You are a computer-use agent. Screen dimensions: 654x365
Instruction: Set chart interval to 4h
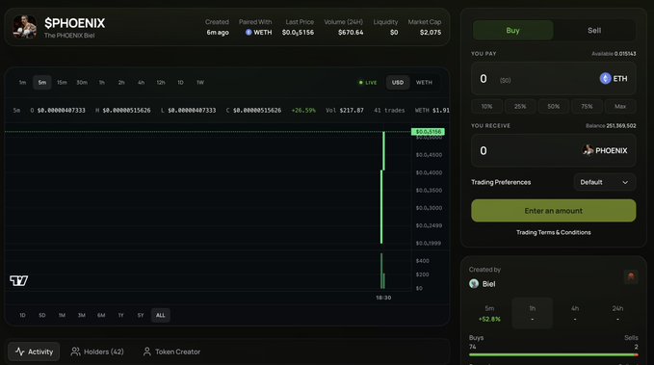(x=141, y=83)
